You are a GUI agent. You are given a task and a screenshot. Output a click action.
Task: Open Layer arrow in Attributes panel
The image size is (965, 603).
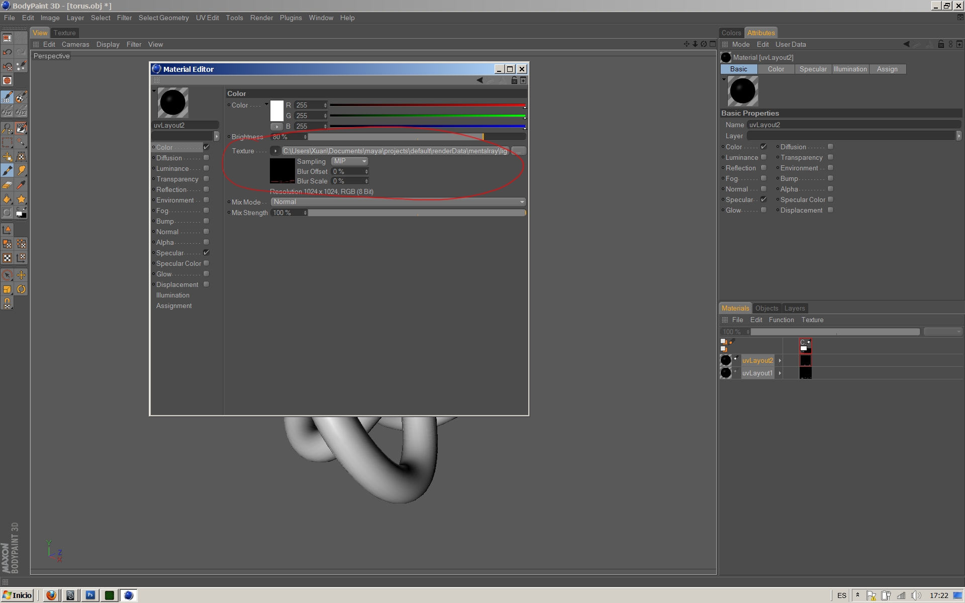[958, 136]
